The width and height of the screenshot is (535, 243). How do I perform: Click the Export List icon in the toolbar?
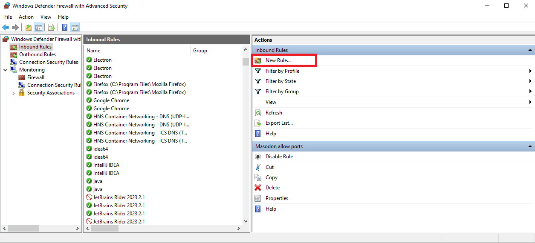(52, 28)
